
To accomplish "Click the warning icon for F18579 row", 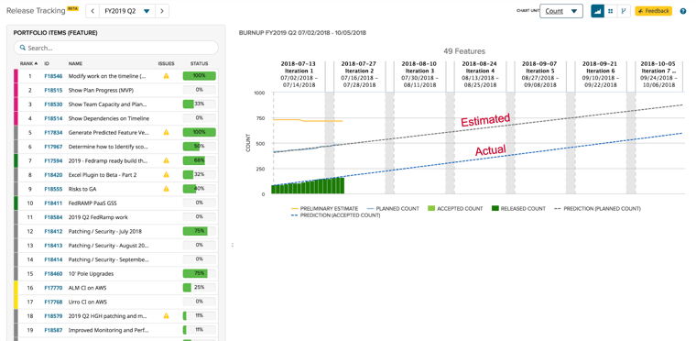I will click(166, 315).
